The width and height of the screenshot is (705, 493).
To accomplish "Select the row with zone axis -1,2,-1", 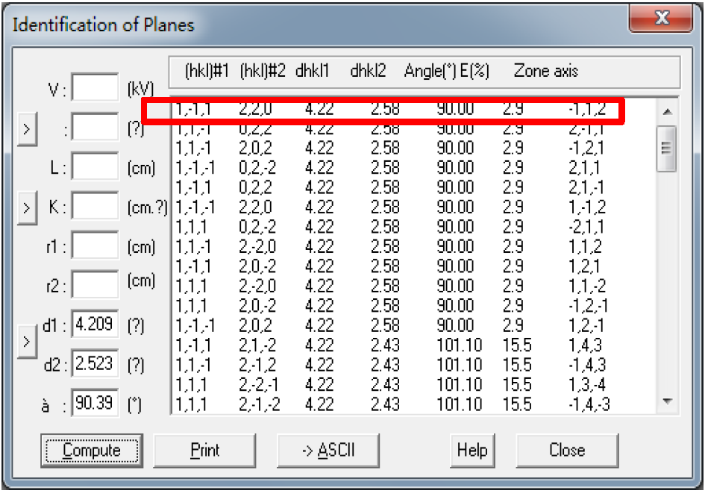I will tap(413, 306).
